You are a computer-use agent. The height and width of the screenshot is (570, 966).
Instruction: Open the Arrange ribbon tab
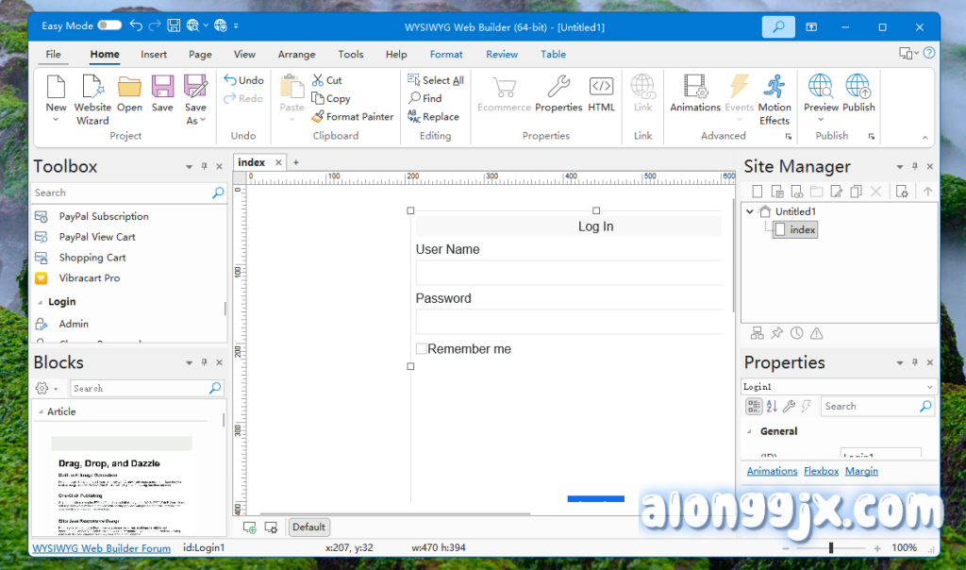(x=296, y=55)
